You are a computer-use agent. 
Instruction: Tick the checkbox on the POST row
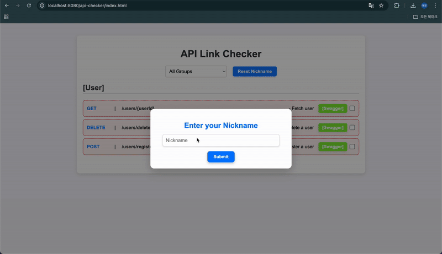point(352,147)
